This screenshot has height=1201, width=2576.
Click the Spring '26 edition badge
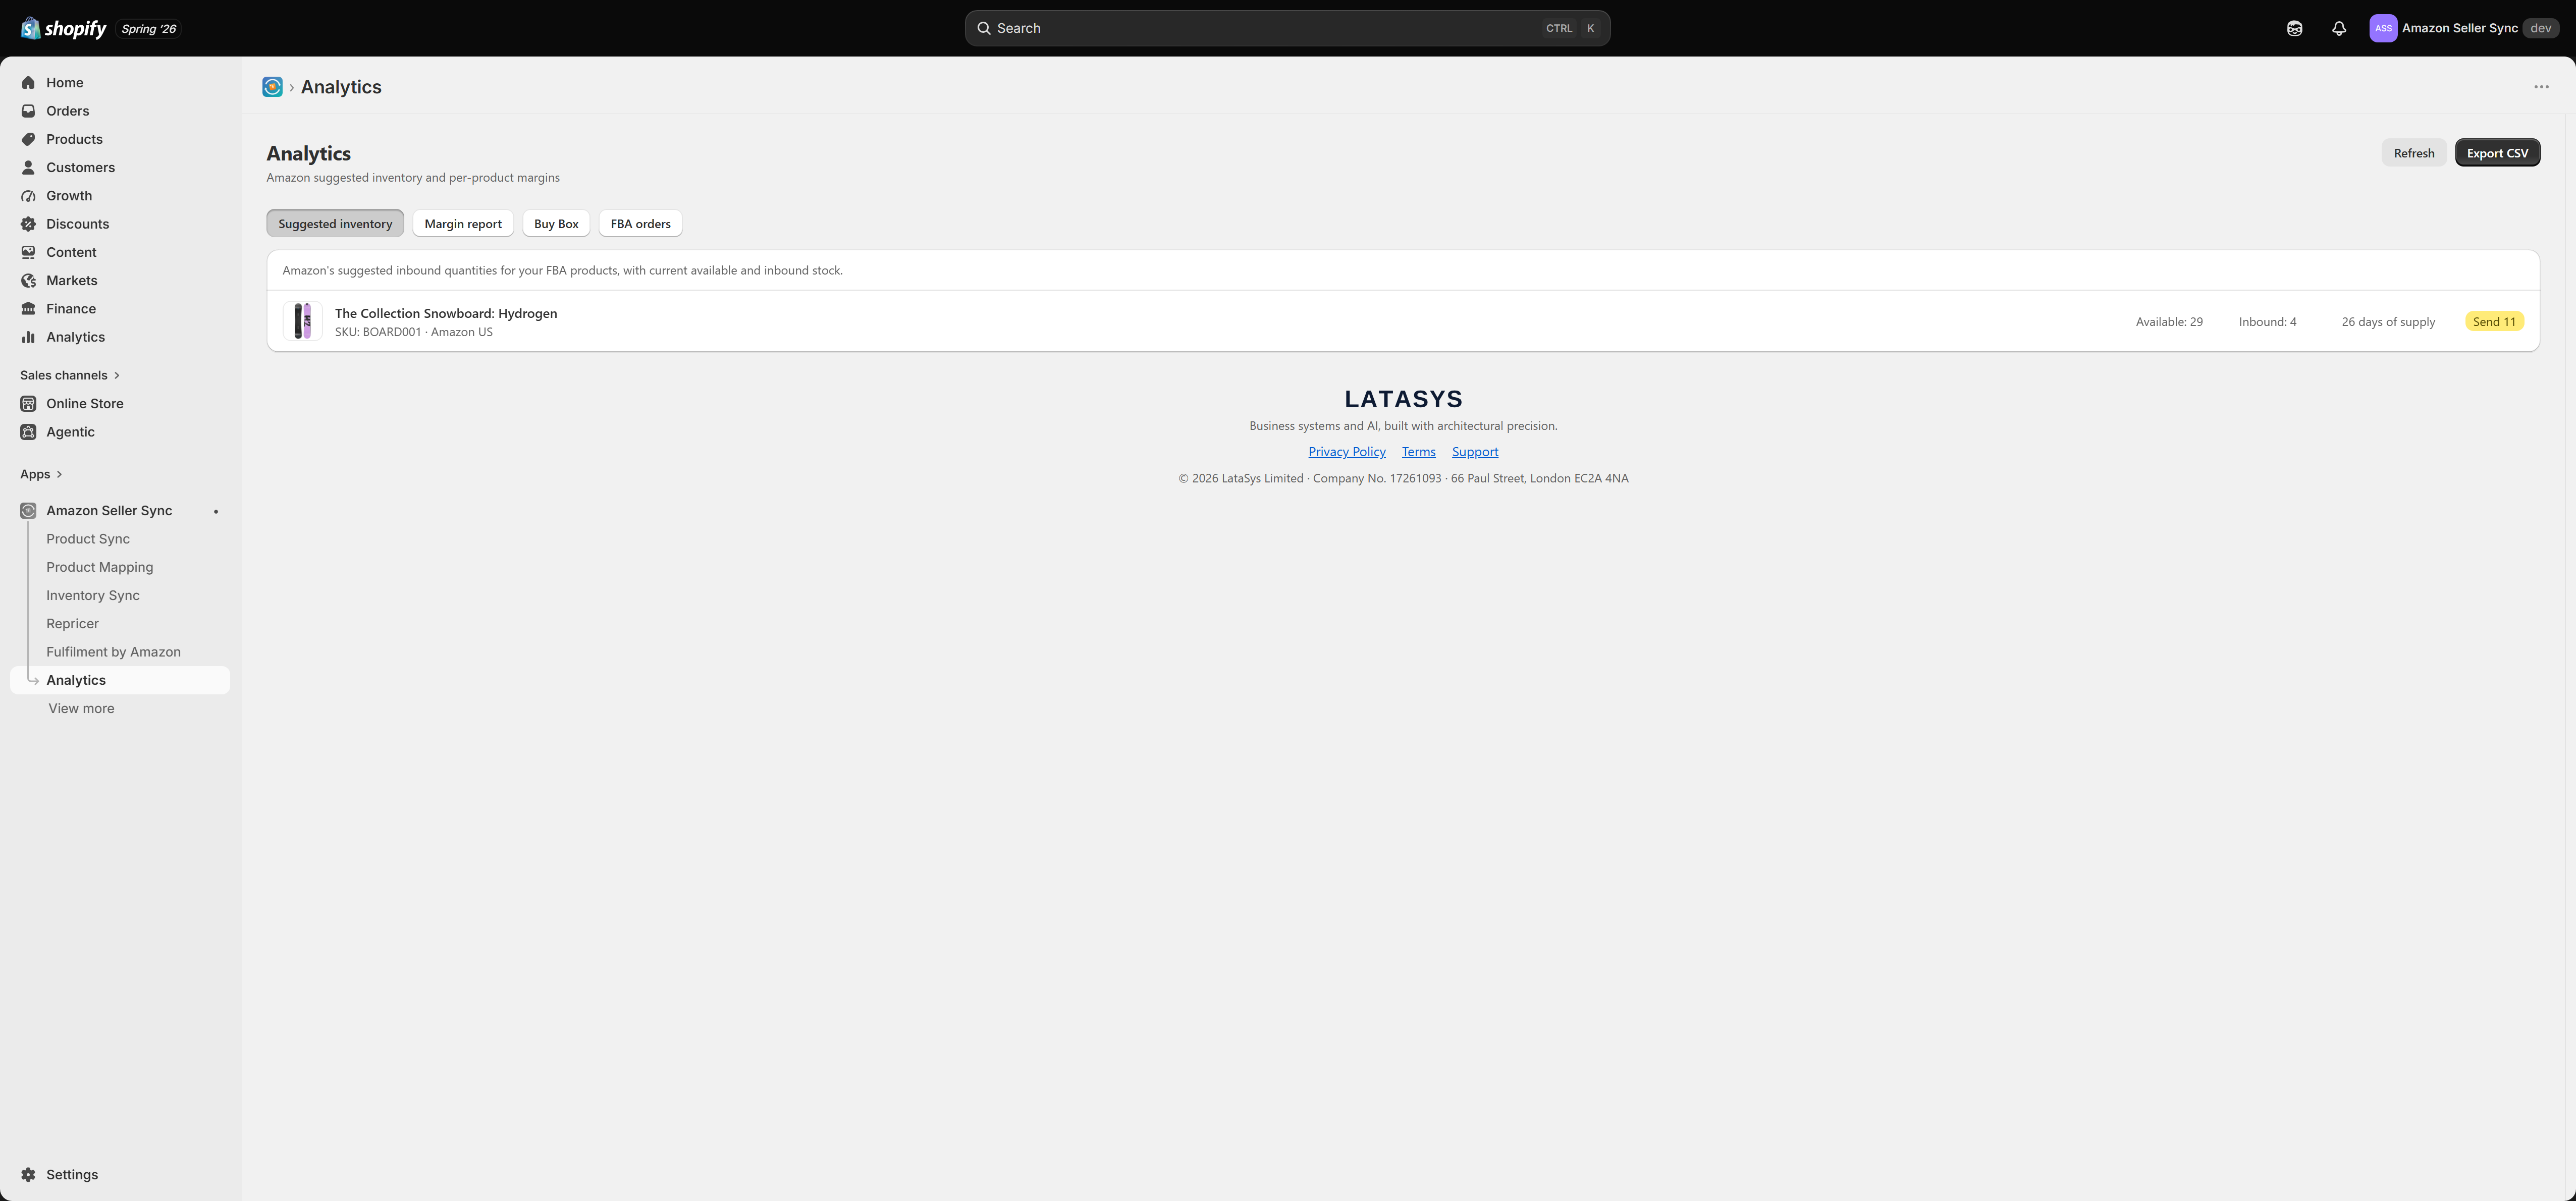click(148, 28)
